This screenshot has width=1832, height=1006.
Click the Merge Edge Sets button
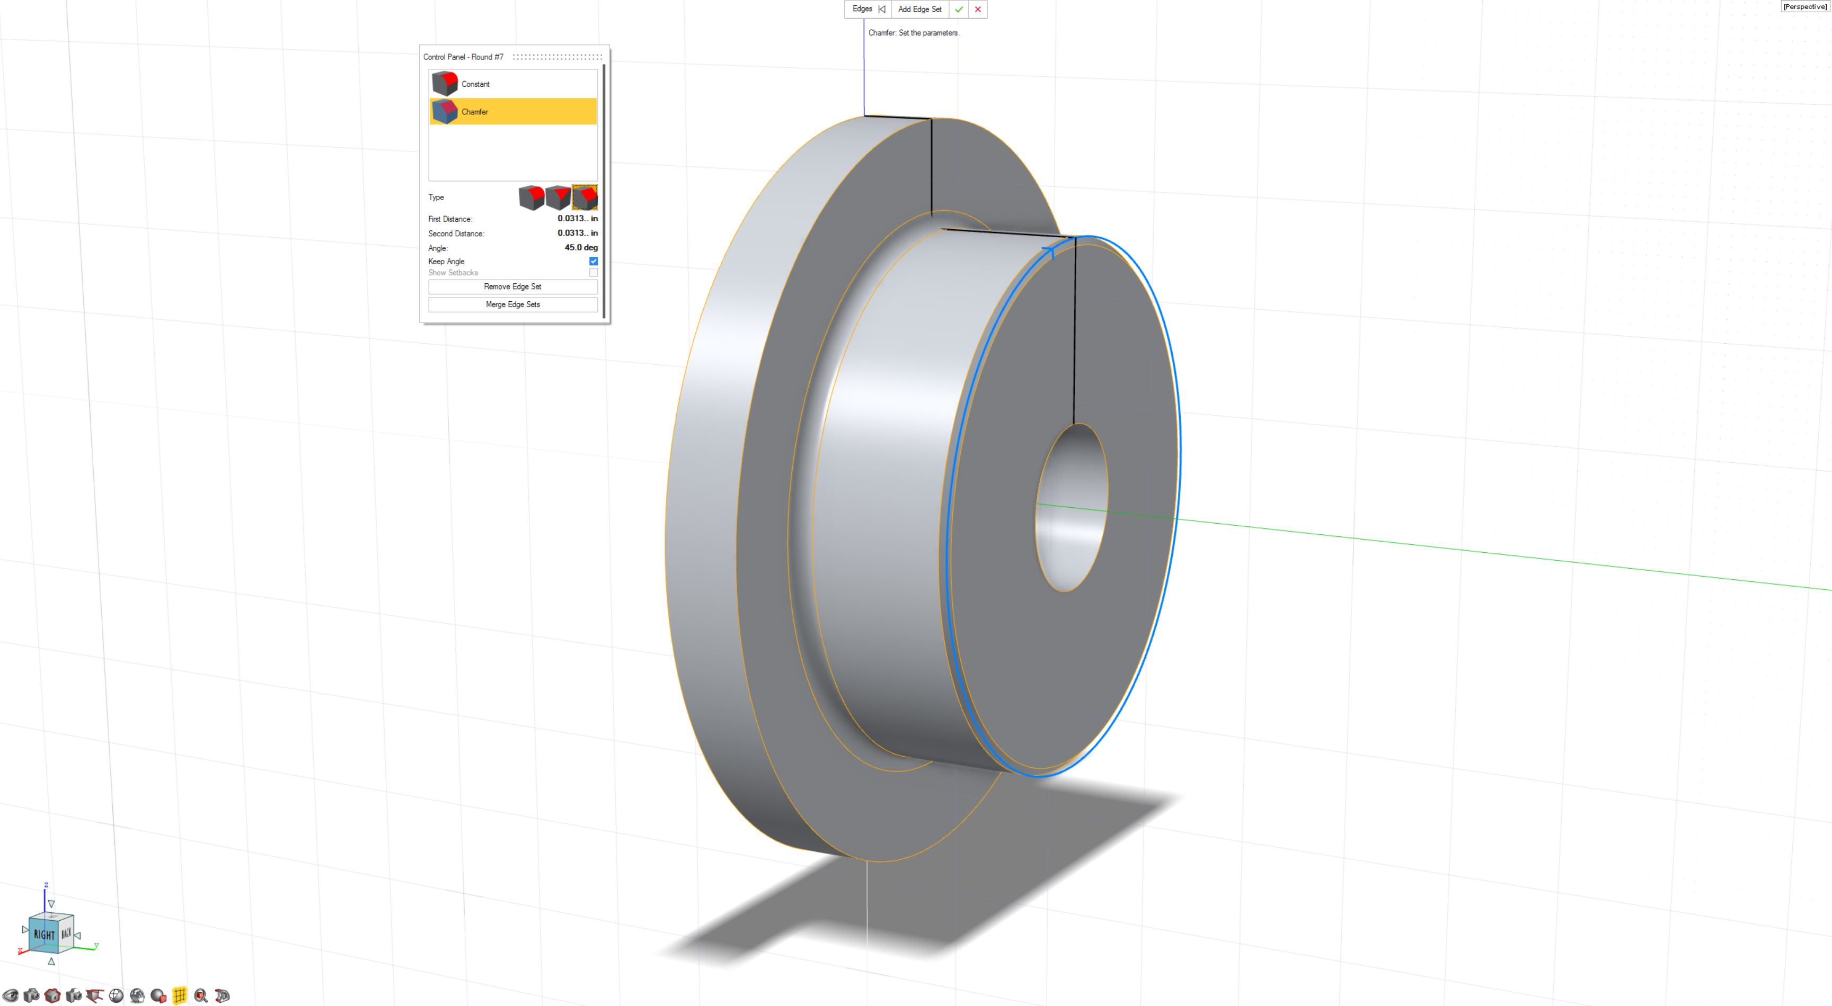point(512,304)
